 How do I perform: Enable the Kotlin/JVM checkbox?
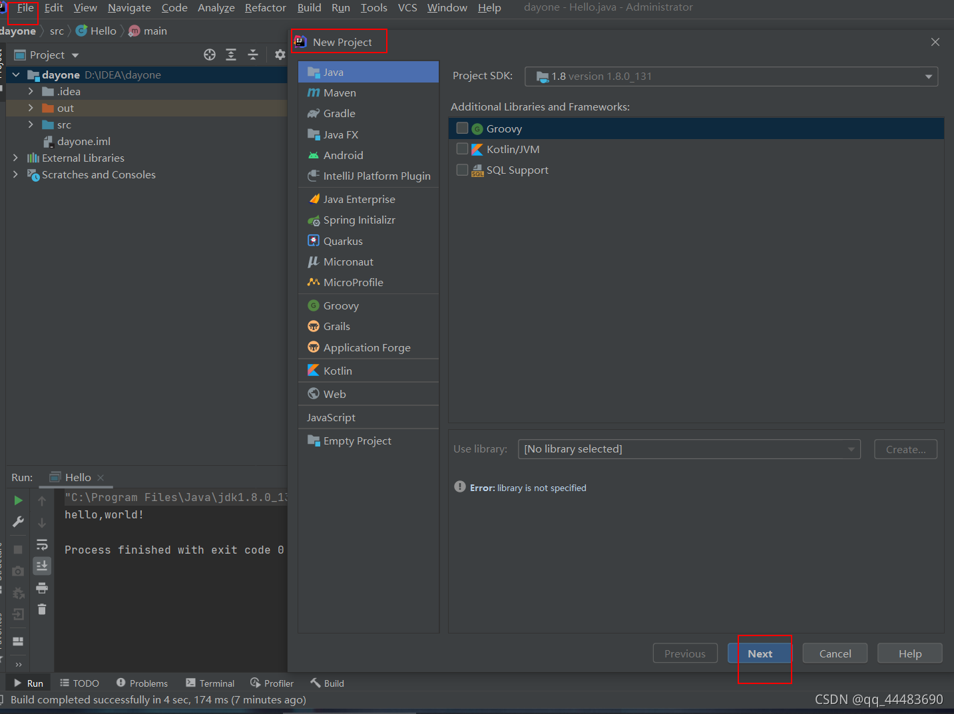462,148
